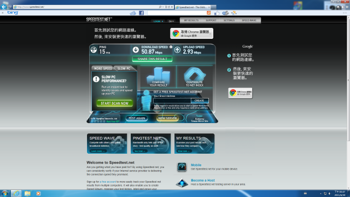This screenshot has width=350, height=197.
Task: Click the START SCAN NOW button
Action: tap(114, 103)
